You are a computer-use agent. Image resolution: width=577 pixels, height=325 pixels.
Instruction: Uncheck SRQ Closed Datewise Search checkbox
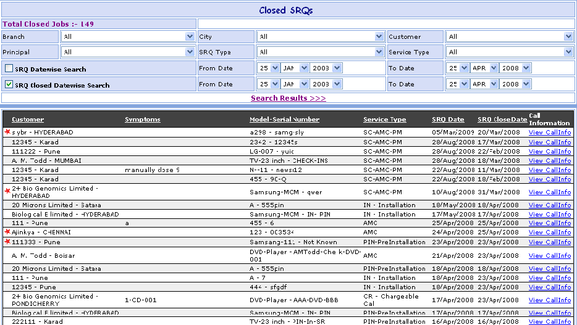click(x=9, y=84)
